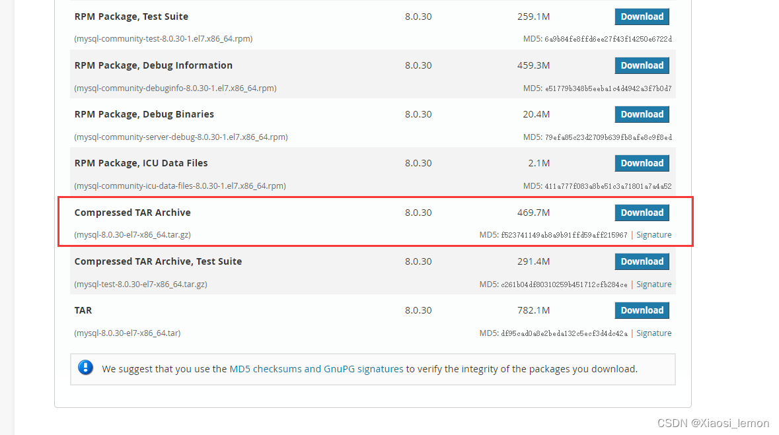Click the 20.4M size value

(536, 114)
